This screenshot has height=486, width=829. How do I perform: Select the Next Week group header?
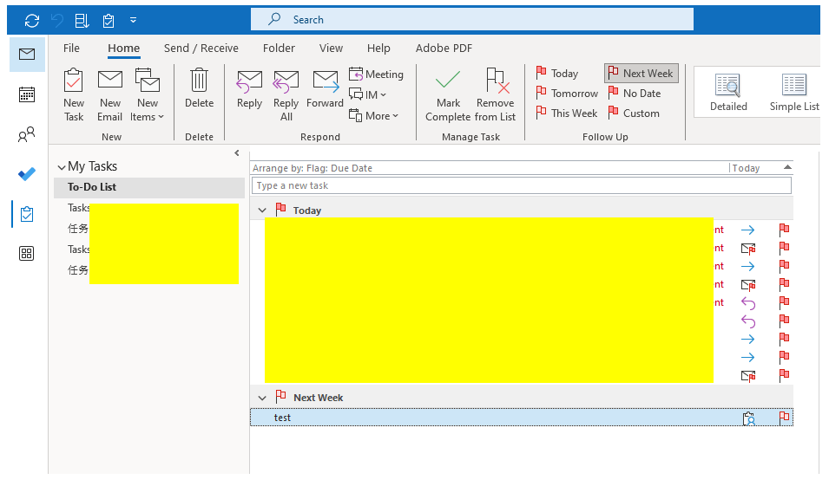522,398
